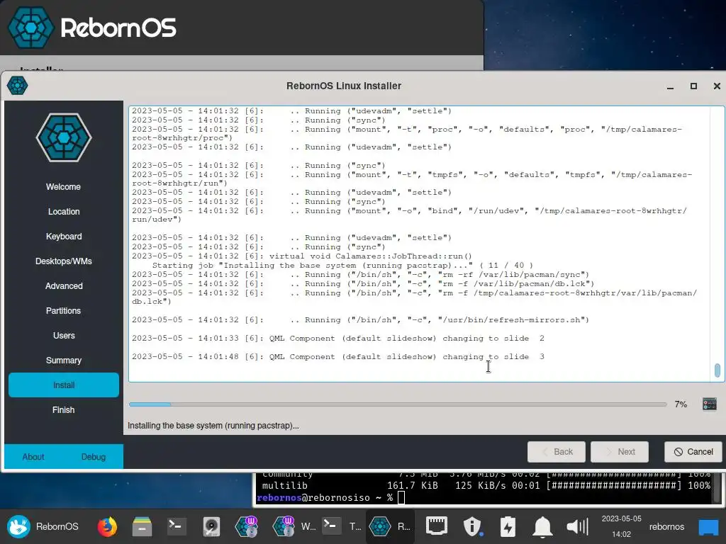Click the log line "changing to slide 3"
Viewport: 726px width, 544px height.
[x=338, y=357]
